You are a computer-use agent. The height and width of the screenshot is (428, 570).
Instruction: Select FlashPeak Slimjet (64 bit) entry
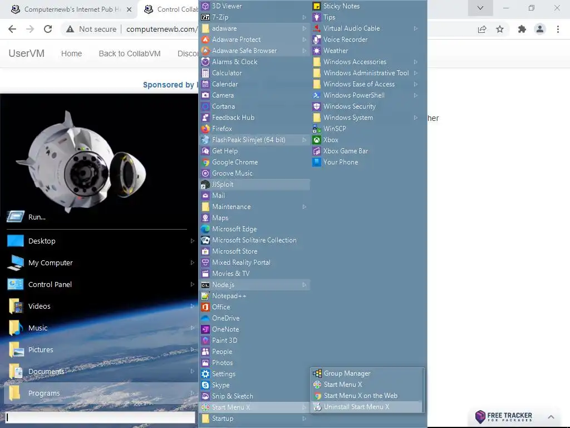coord(254,140)
